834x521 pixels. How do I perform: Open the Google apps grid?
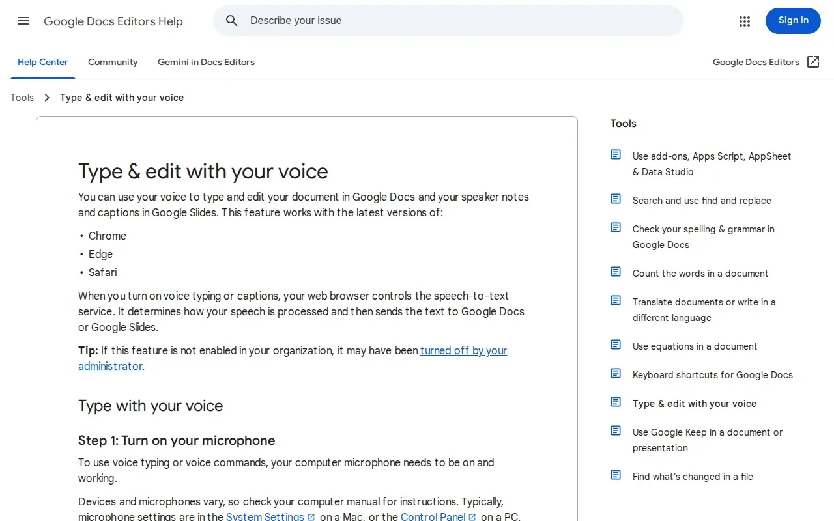pos(745,21)
